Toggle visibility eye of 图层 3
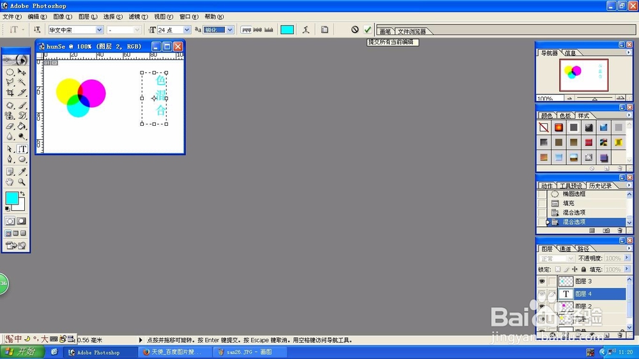Screen dimensions: 639x359 click(x=542, y=281)
